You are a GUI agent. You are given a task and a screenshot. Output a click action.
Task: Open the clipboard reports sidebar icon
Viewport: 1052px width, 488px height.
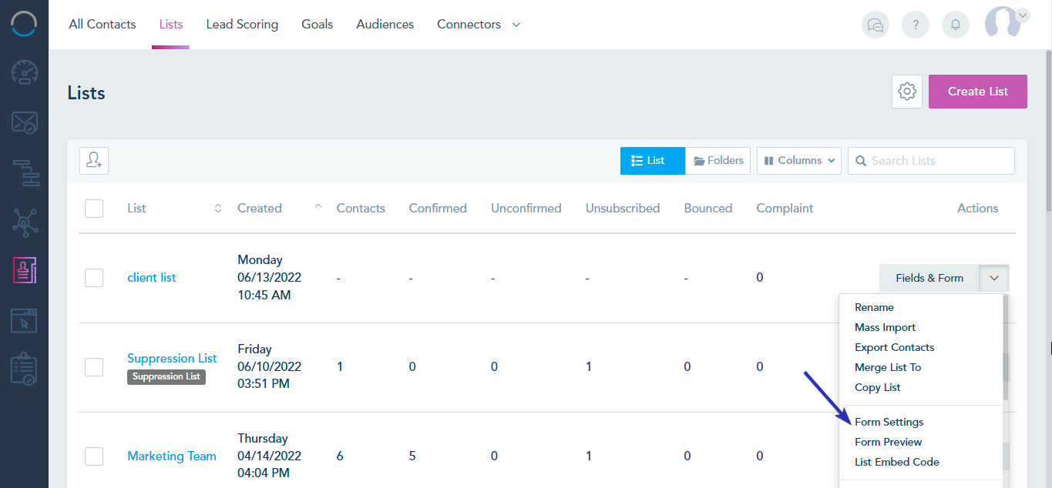25,370
